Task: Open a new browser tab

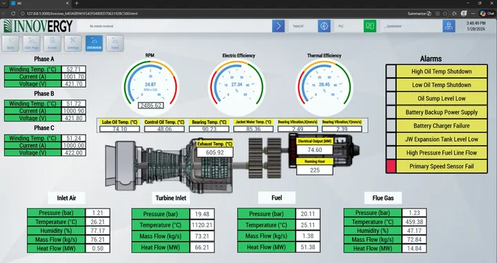Action: coord(77,3)
